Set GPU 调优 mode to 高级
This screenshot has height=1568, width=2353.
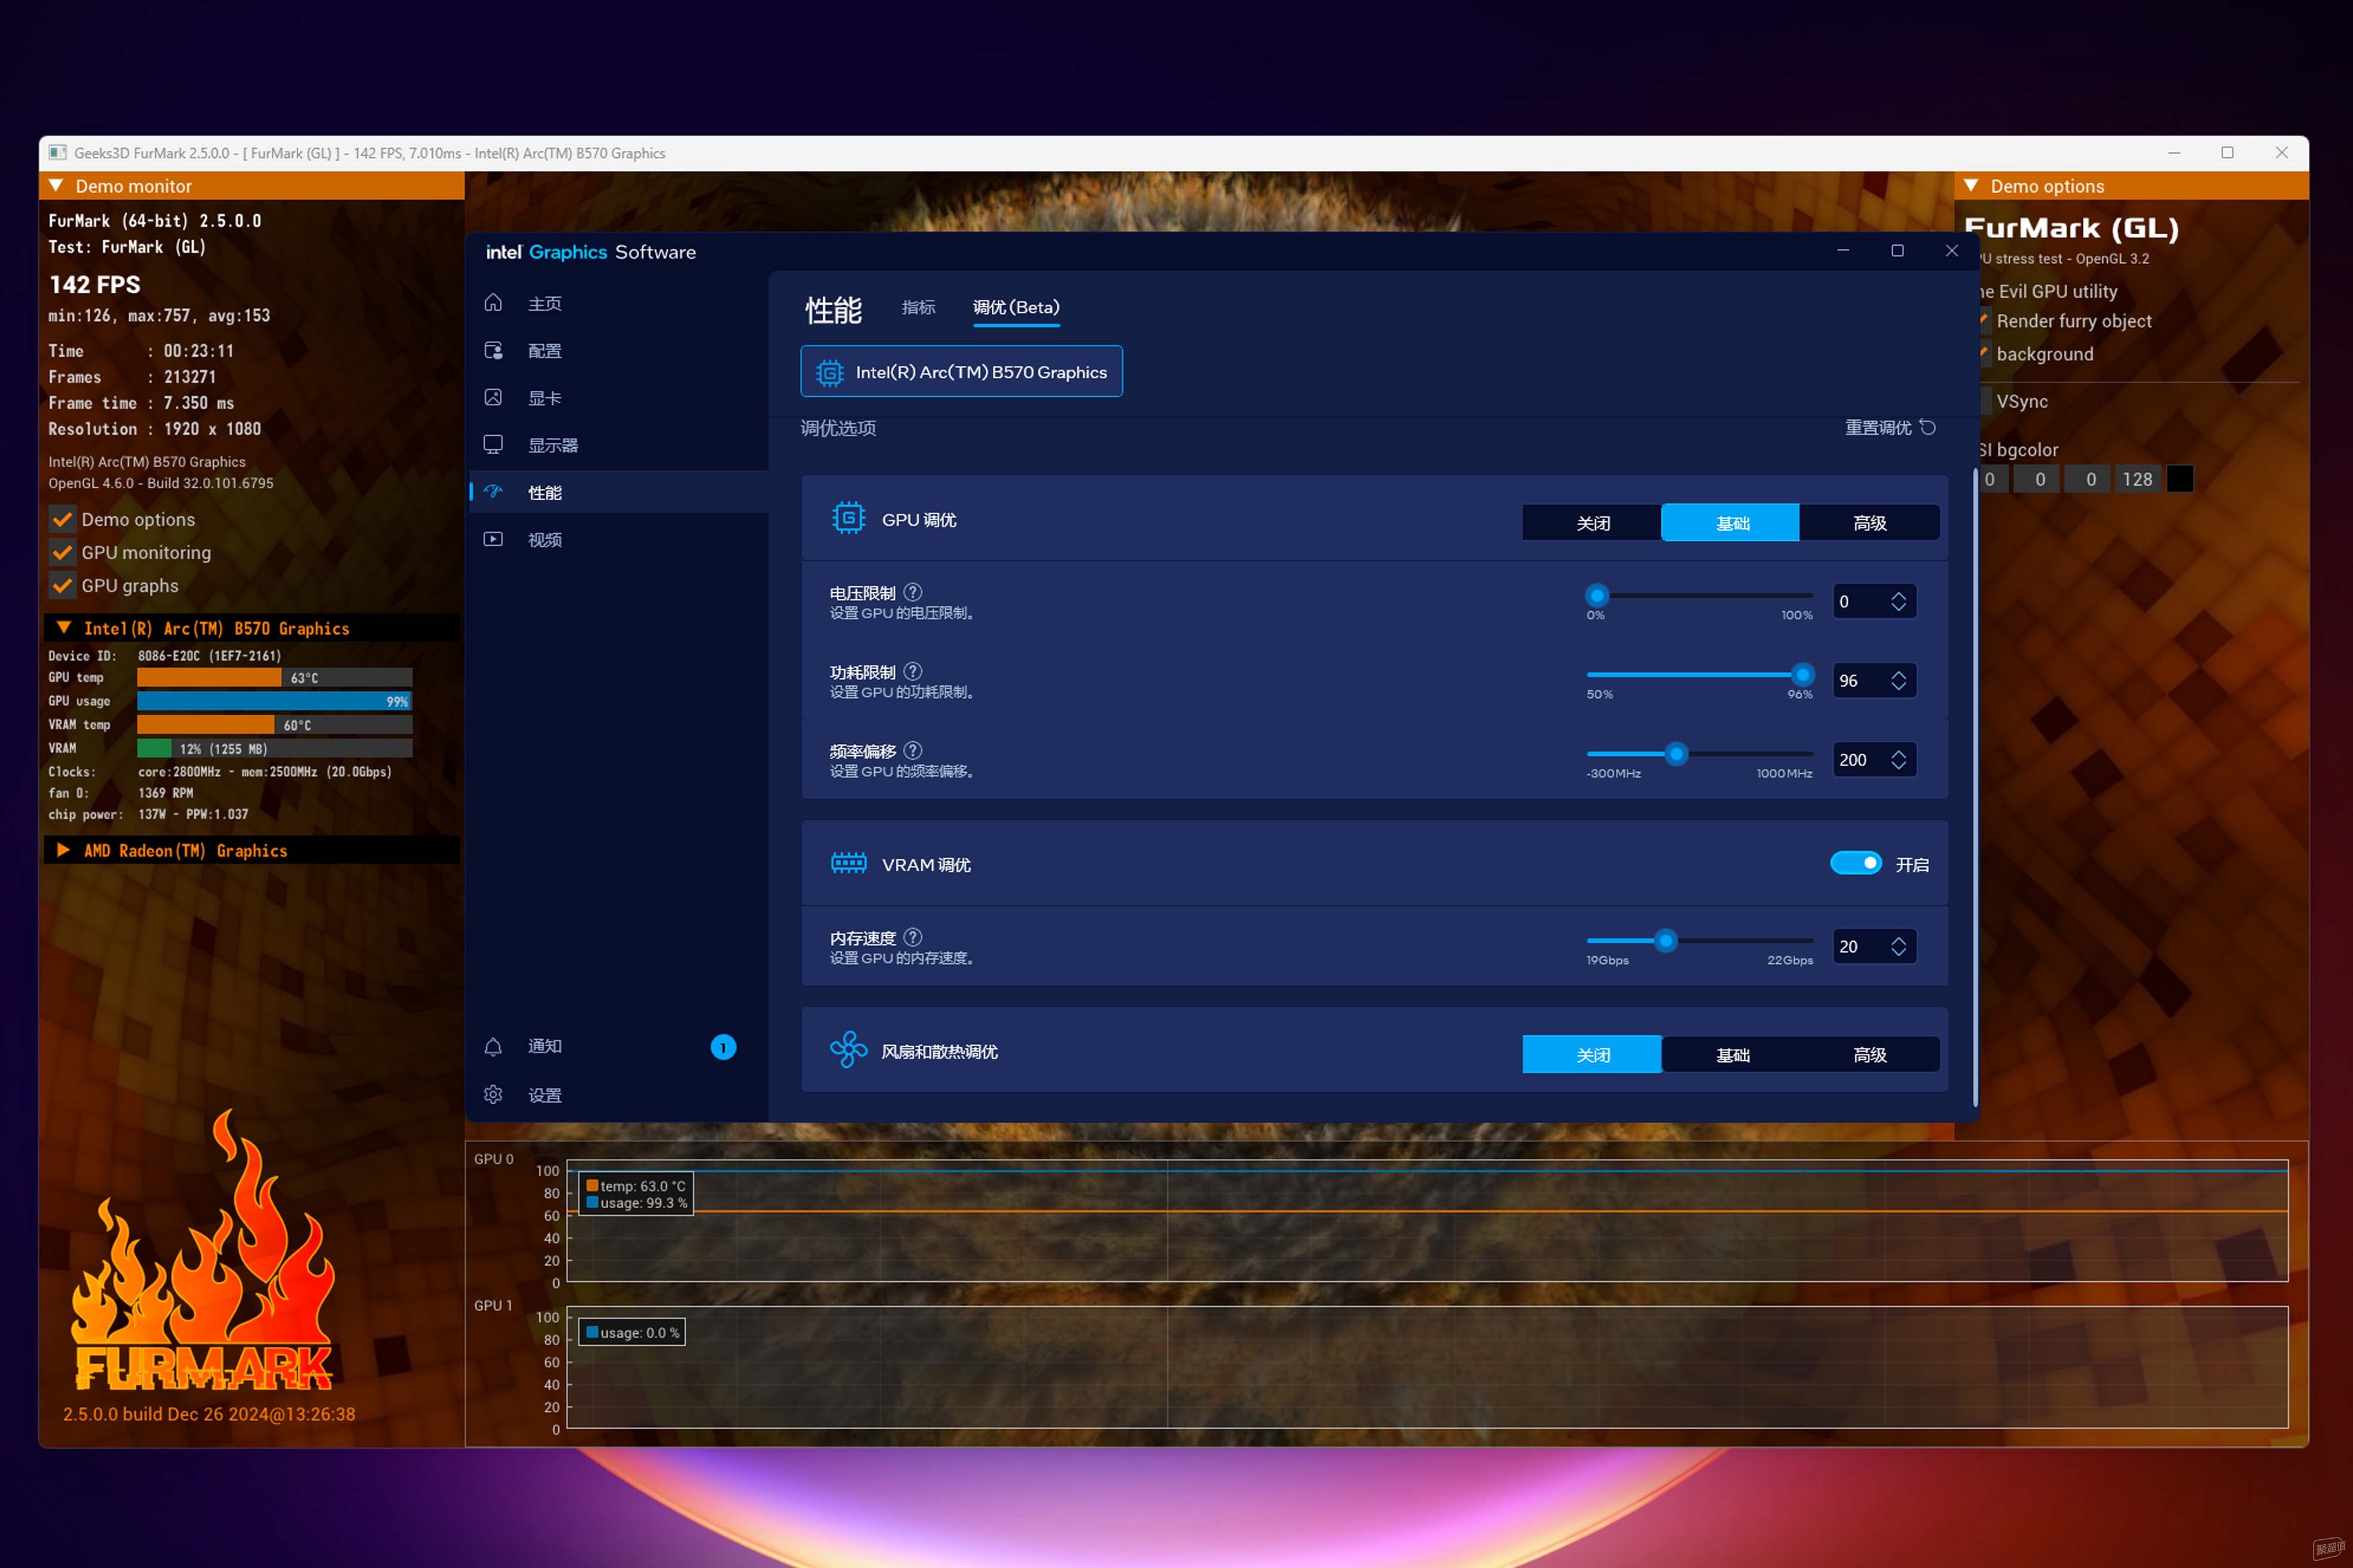pos(1869,523)
